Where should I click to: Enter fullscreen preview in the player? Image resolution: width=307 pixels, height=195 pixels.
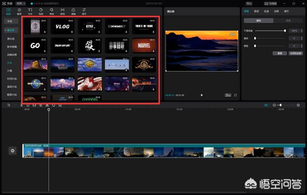(236, 95)
